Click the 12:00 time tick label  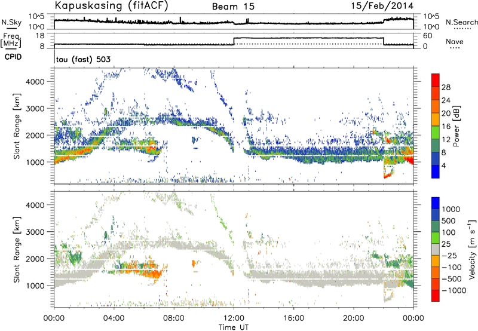[234, 318]
